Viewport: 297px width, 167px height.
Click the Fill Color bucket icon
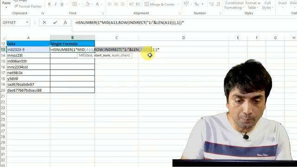pyautogui.click(x=88, y=4)
